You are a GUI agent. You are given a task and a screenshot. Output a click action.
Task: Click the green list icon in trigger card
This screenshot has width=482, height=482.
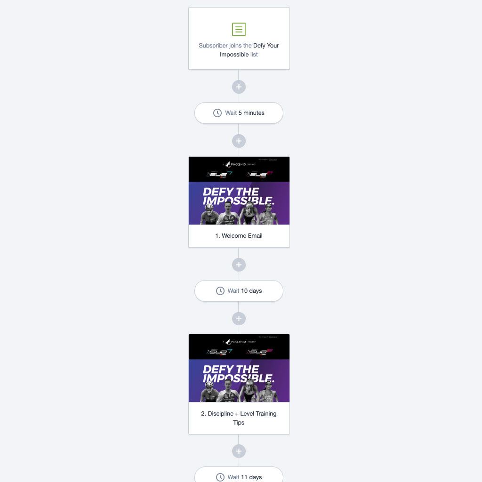point(239,29)
